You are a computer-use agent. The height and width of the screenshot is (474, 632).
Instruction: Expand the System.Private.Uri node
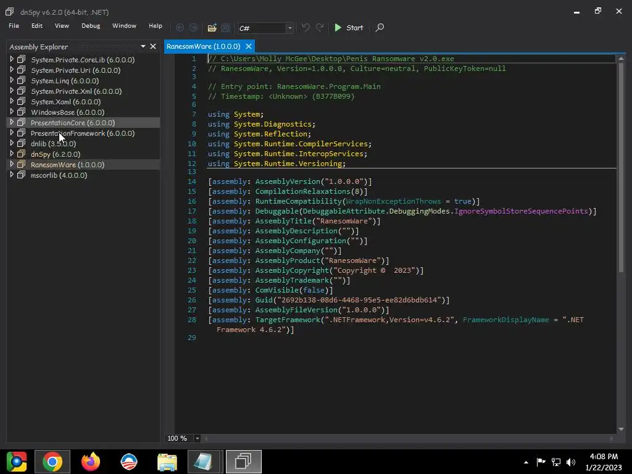pyautogui.click(x=12, y=70)
